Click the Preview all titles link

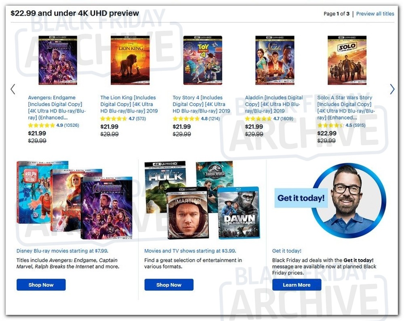375,14
